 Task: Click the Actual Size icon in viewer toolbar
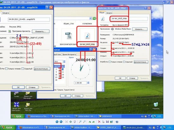71,122
